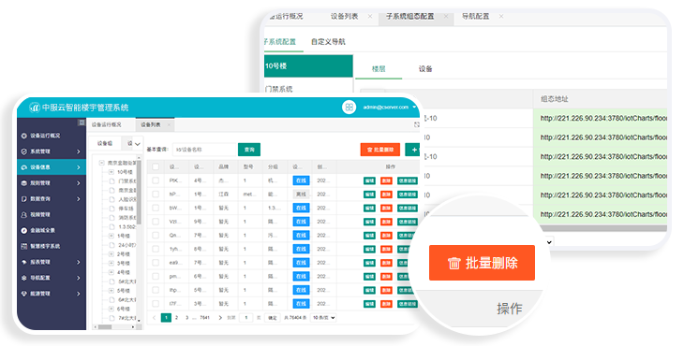Check the row checkbox for device Qn
The height and width of the screenshot is (346, 684).
pos(156,236)
